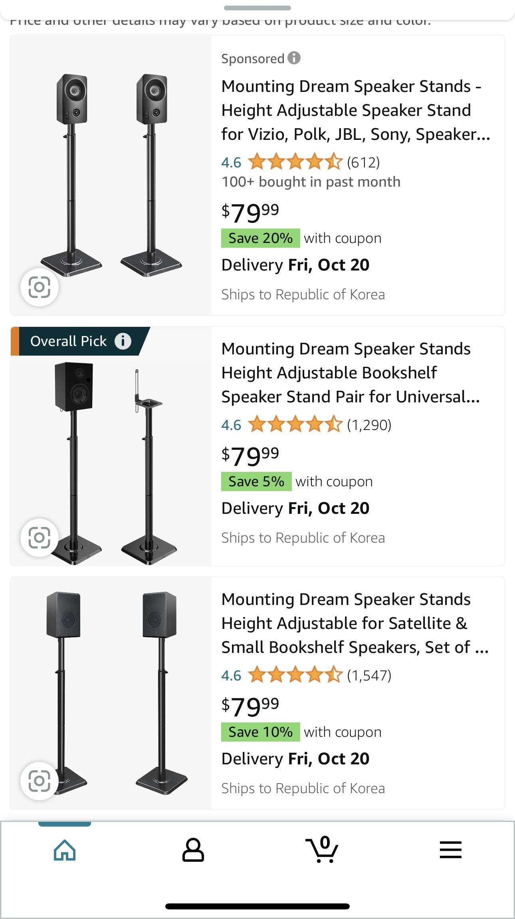View the 1,547 ratings
The image size is (515, 919).
tap(369, 675)
